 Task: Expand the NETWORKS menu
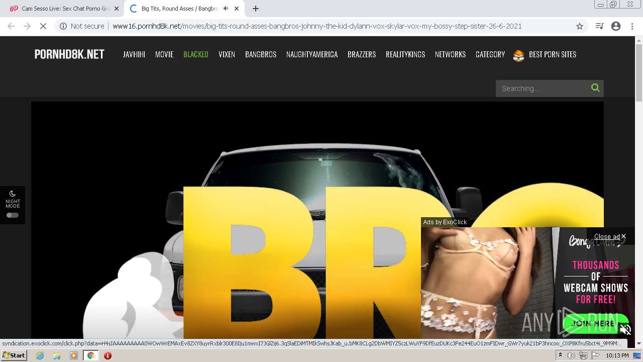pos(450,54)
